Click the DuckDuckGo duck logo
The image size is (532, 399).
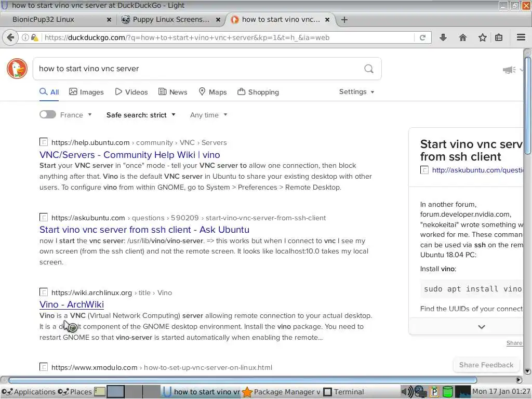pyautogui.click(x=17, y=69)
